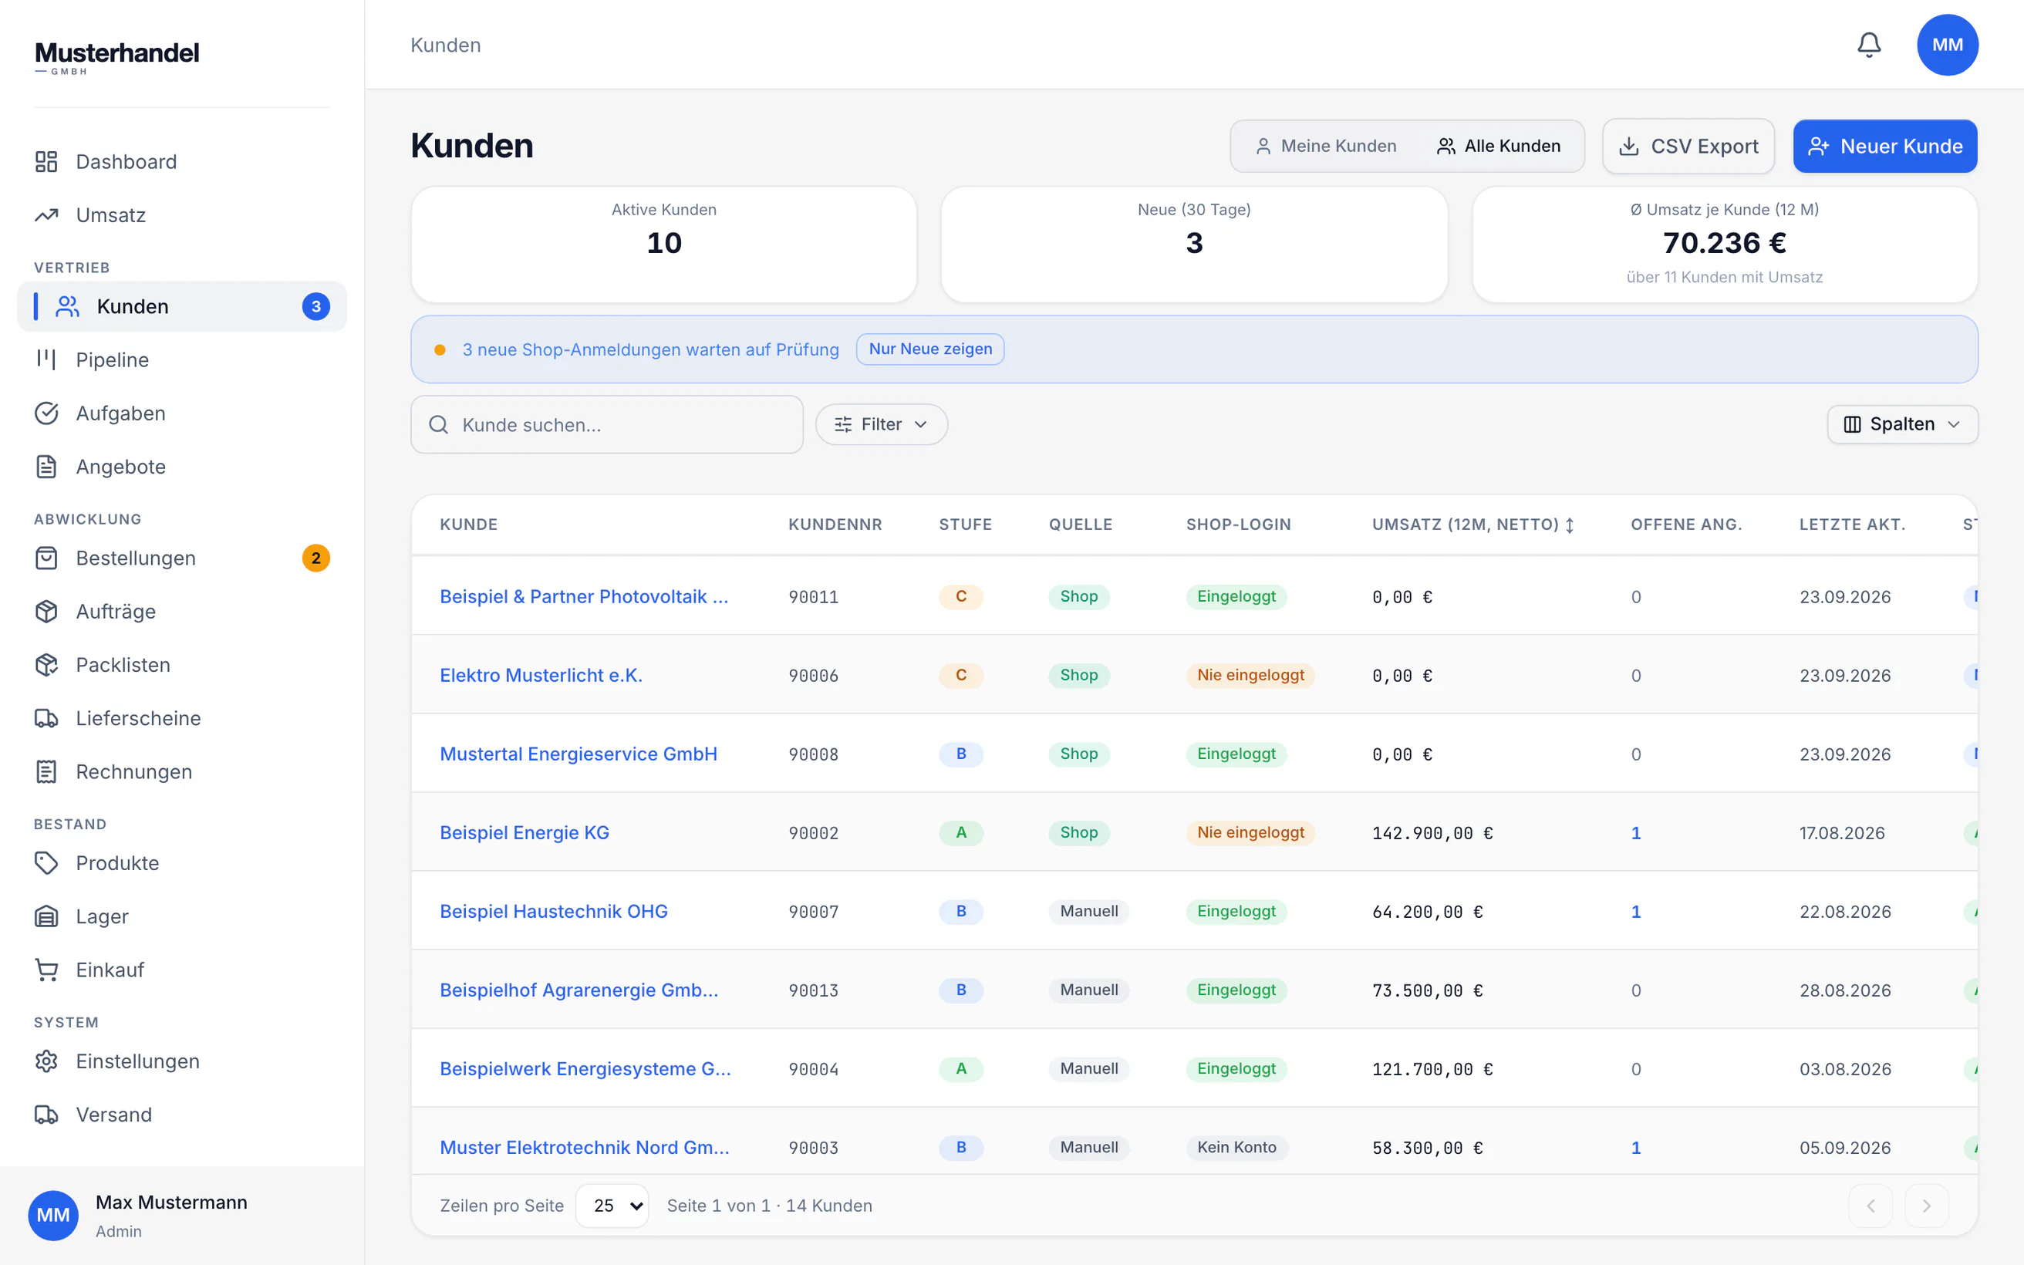This screenshot has width=2024, height=1265.
Task: Click the Rechnungen receipt icon
Action: coord(47,771)
